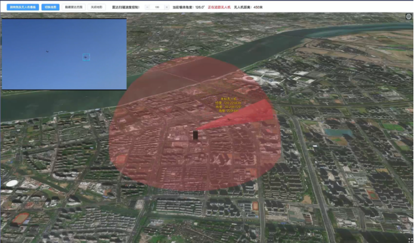
Task: Toggle the 隐藏雷达范围 radar range button
Action: coord(73,7)
